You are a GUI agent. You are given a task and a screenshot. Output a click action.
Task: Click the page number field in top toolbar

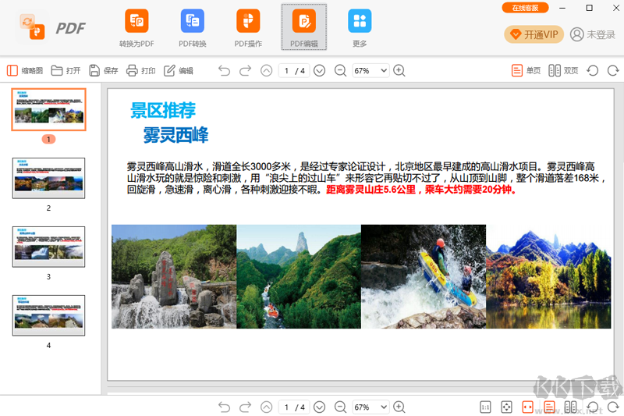pos(286,71)
